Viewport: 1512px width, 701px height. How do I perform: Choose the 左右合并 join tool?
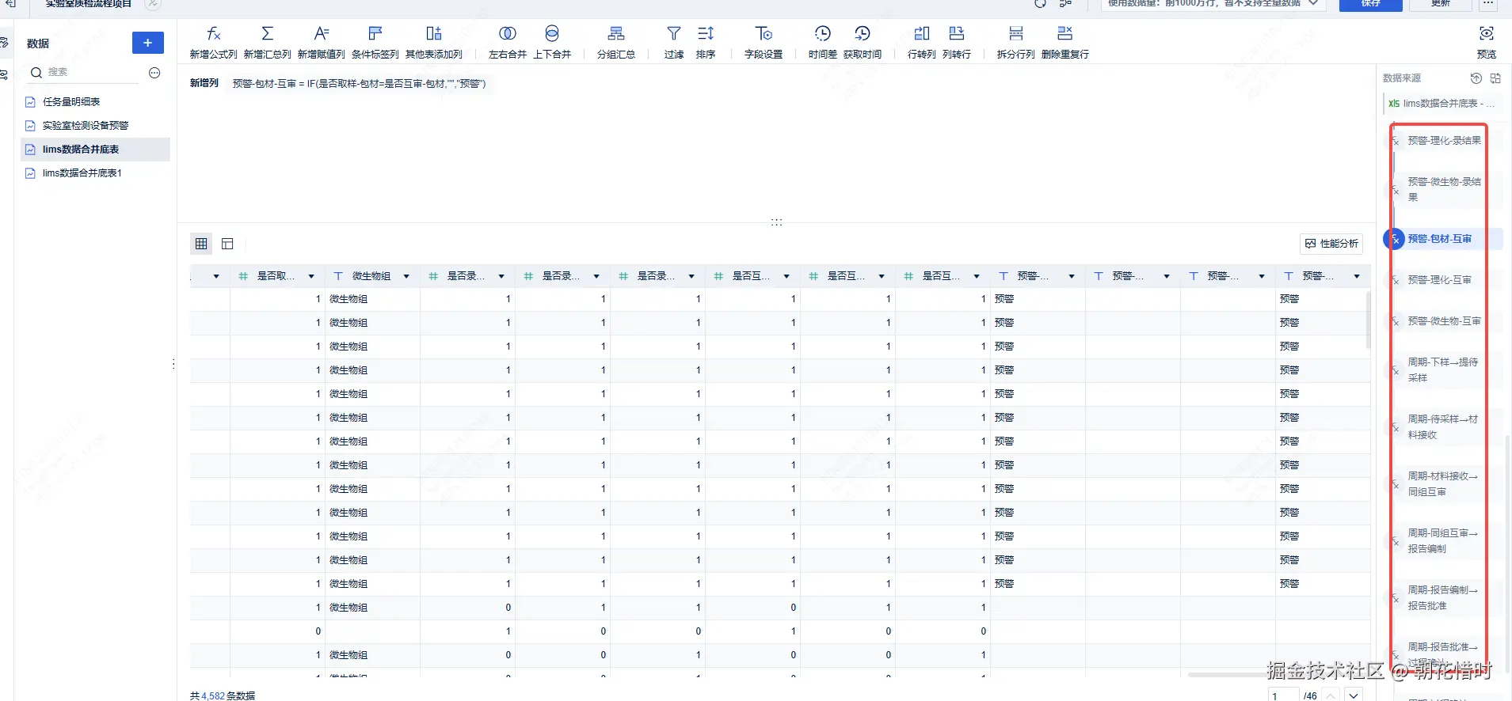click(507, 42)
